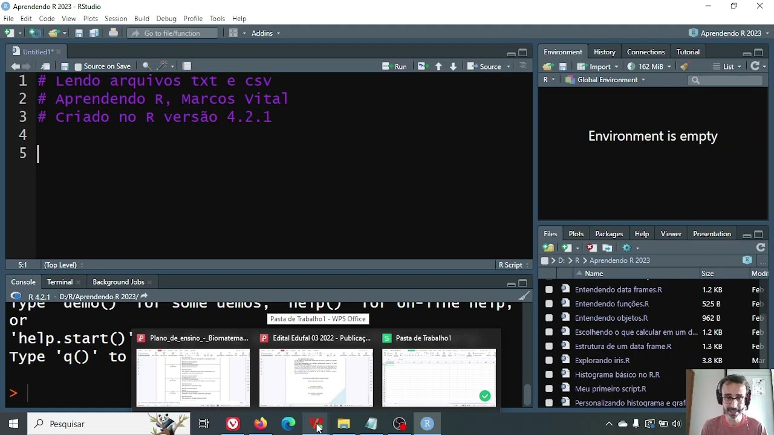The image size is (774, 435).
Task: Open the workspace panes layout icon
Action: (x=233, y=33)
